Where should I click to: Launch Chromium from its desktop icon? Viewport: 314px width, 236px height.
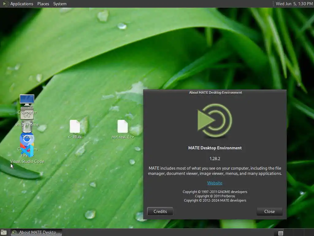[27, 139]
